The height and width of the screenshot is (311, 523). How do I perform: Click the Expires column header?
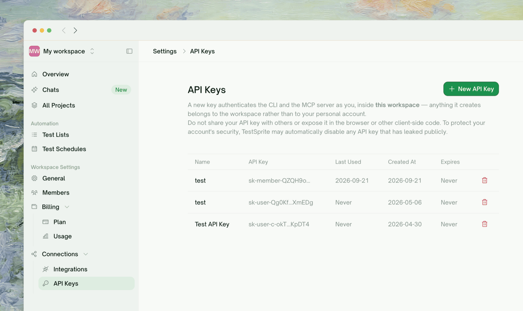pyautogui.click(x=450, y=162)
